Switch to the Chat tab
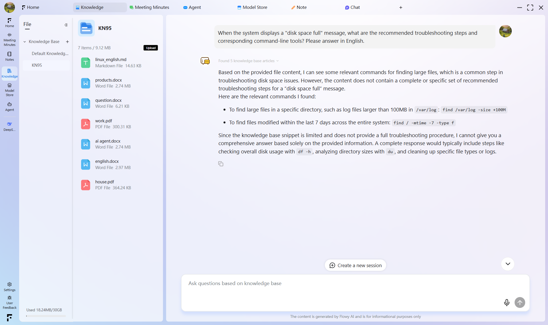This screenshot has height=325, width=548. pyautogui.click(x=352, y=7)
